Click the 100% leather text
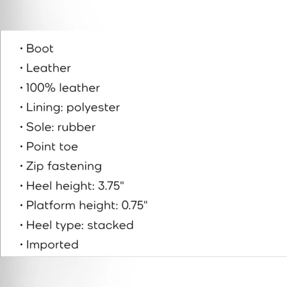Viewport: 287px width, 287px height. coord(63,88)
